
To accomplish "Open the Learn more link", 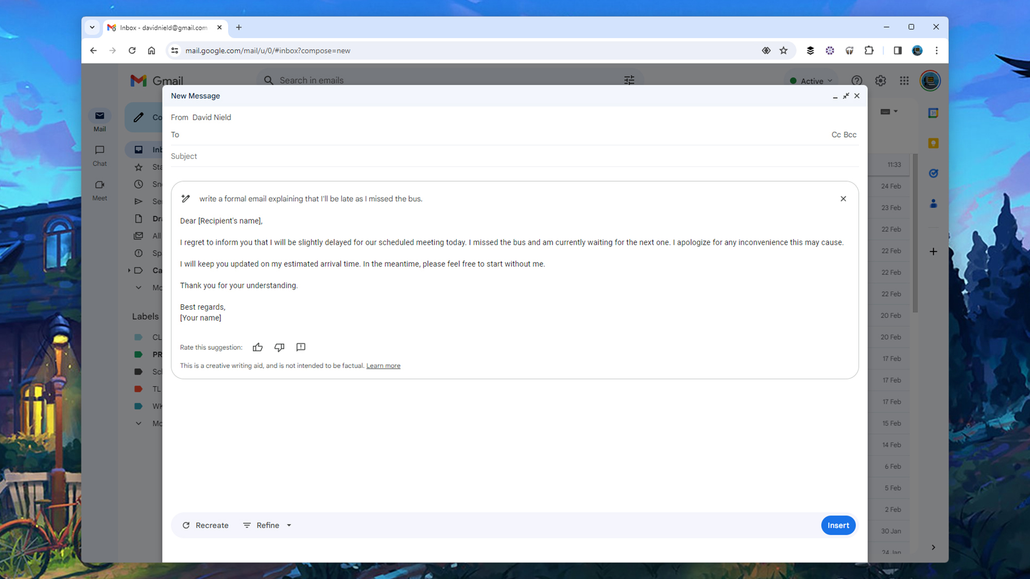I will (383, 366).
